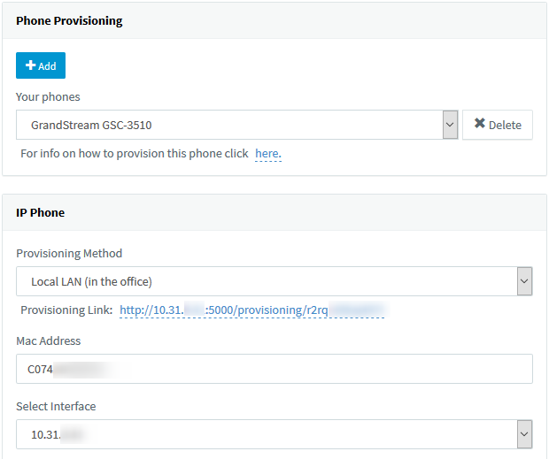
Task: Click the Your phones label
Action: click(48, 96)
